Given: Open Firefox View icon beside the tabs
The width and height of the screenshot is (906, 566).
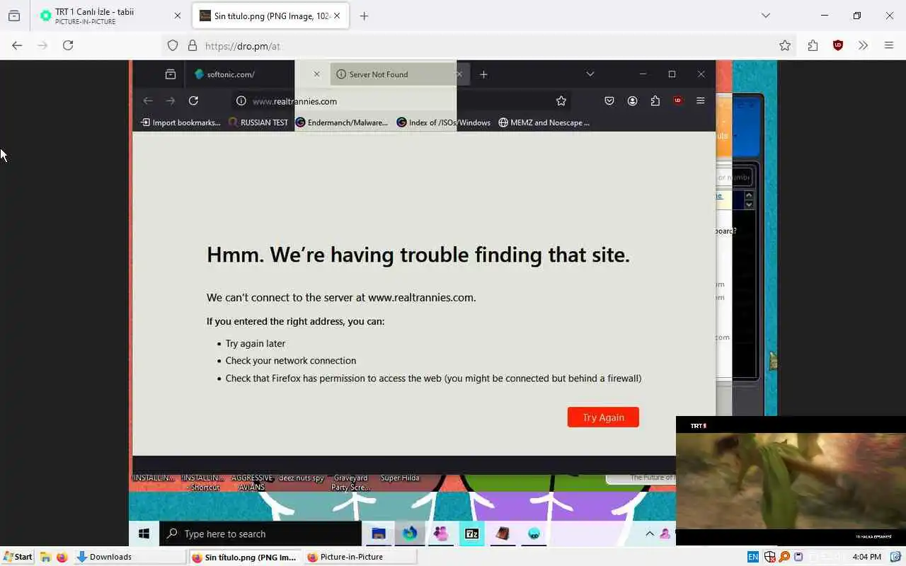Looking at the screenshot, I should (14, 16).
